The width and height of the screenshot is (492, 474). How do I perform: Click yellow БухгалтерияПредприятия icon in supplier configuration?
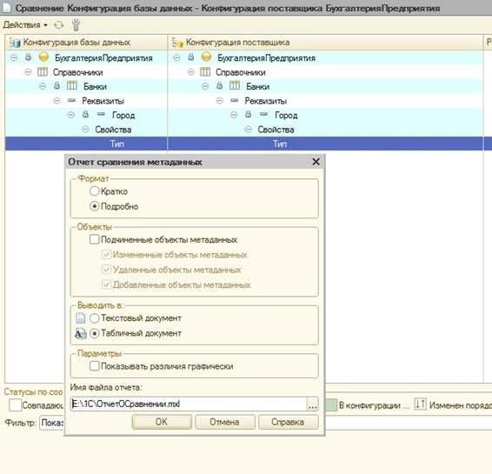tap(207, 57)
